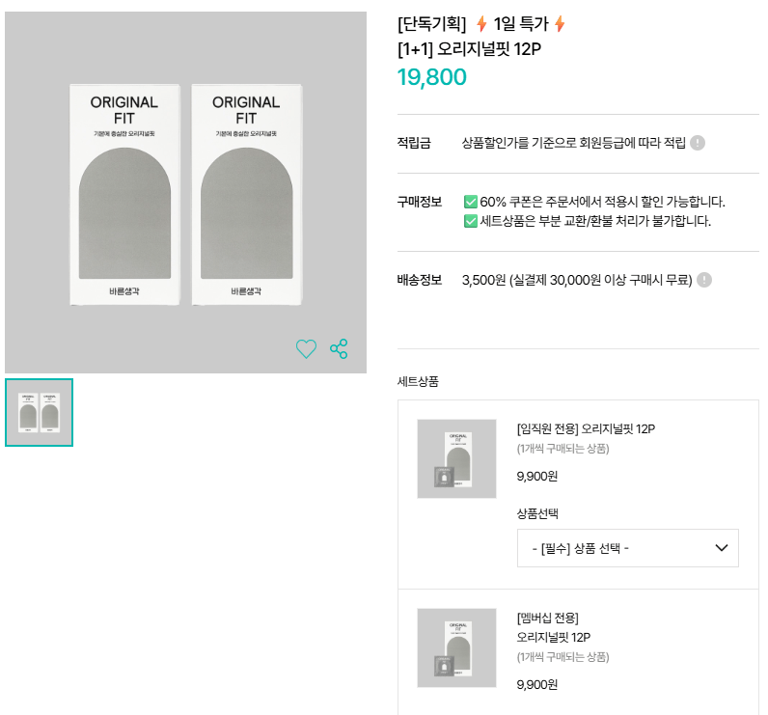The width and height of the screenshot is (768, 715).
Task: Click the 세트상품 section heading
Action: pyautogui.click(x=418, y=381)
